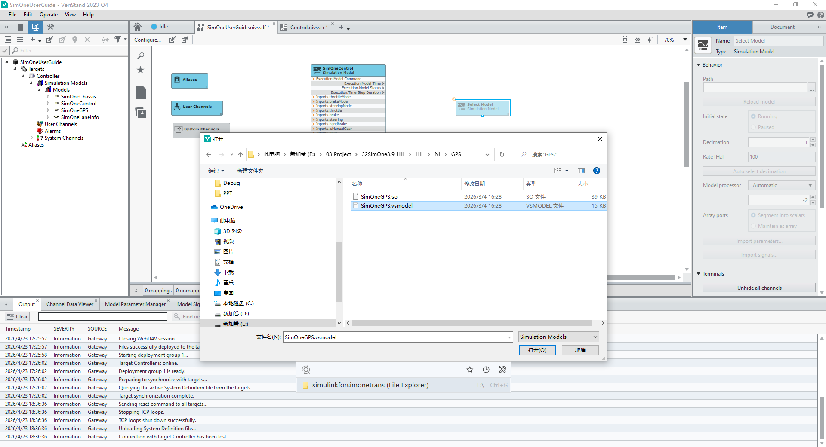Image resolution: width=826 pixels, height=447 pixels.
Task: Open the Model processor Automatic dropdown
Action: click(x=782, y=185)
